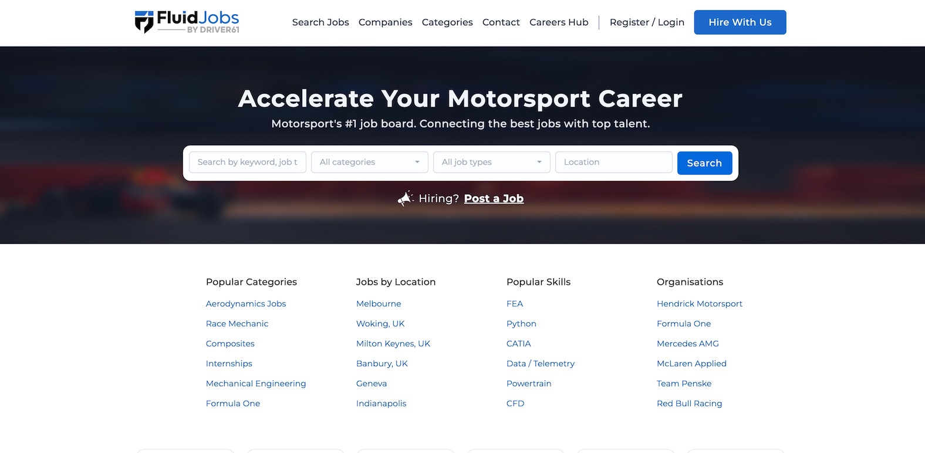Open FEA skill jobs
Viewport: 925px width, 453px height.
515,304
